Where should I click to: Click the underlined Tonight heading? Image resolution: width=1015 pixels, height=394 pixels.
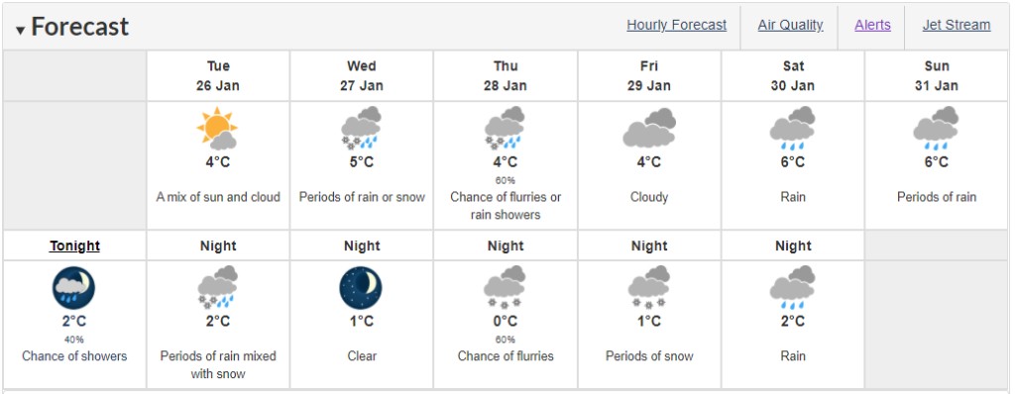click(x=75, y=246)
